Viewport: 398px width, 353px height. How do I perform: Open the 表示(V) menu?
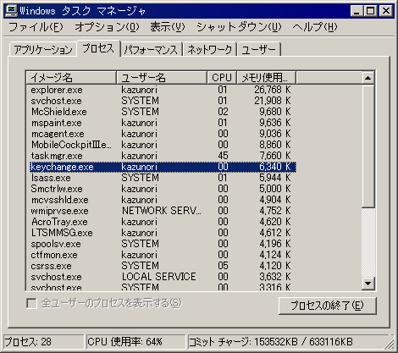point(168,27)
